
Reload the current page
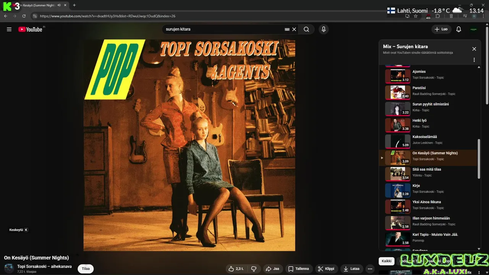click(x=24, y=16)
